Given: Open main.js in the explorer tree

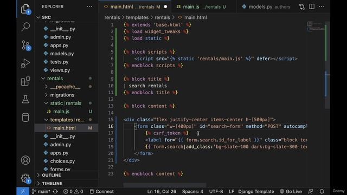Looking at the screenshot, I should pos(66,112).
